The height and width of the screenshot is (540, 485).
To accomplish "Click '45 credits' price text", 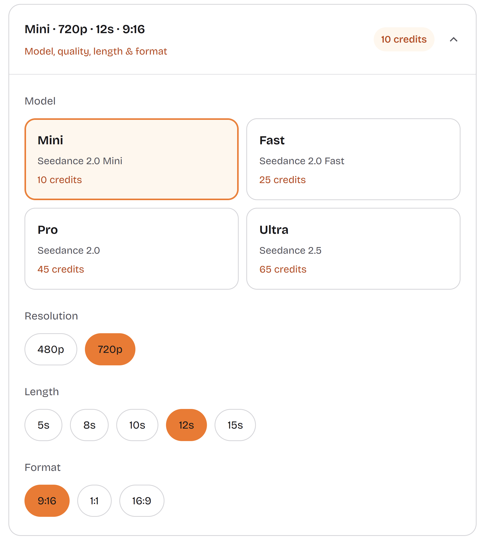I will click(61, 269).
